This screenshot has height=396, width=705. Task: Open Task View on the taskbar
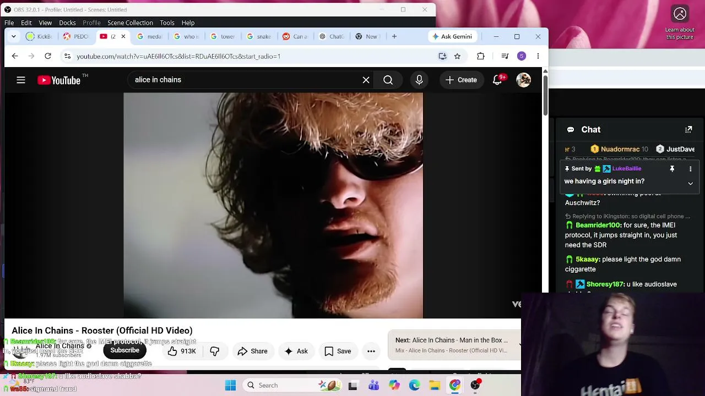click(x=353, y=386)
